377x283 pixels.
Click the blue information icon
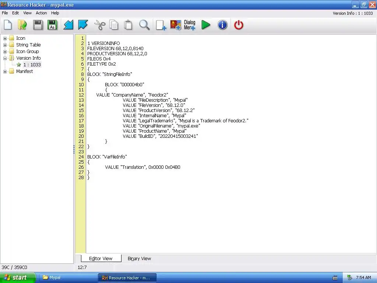[x=222, y=25]
